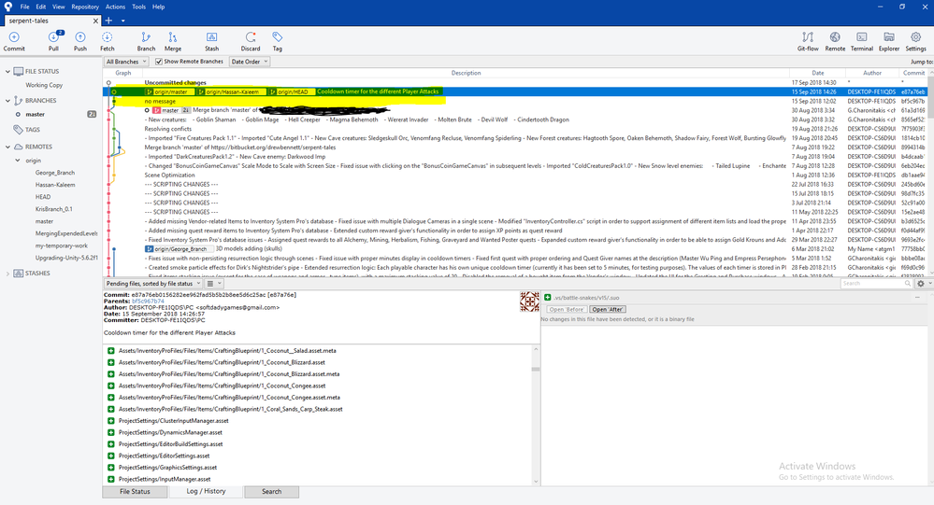Click the SourceTree application logo icon
Viewport: 934px width, 505px height.
pyautogui.click(x=7, y=7)
